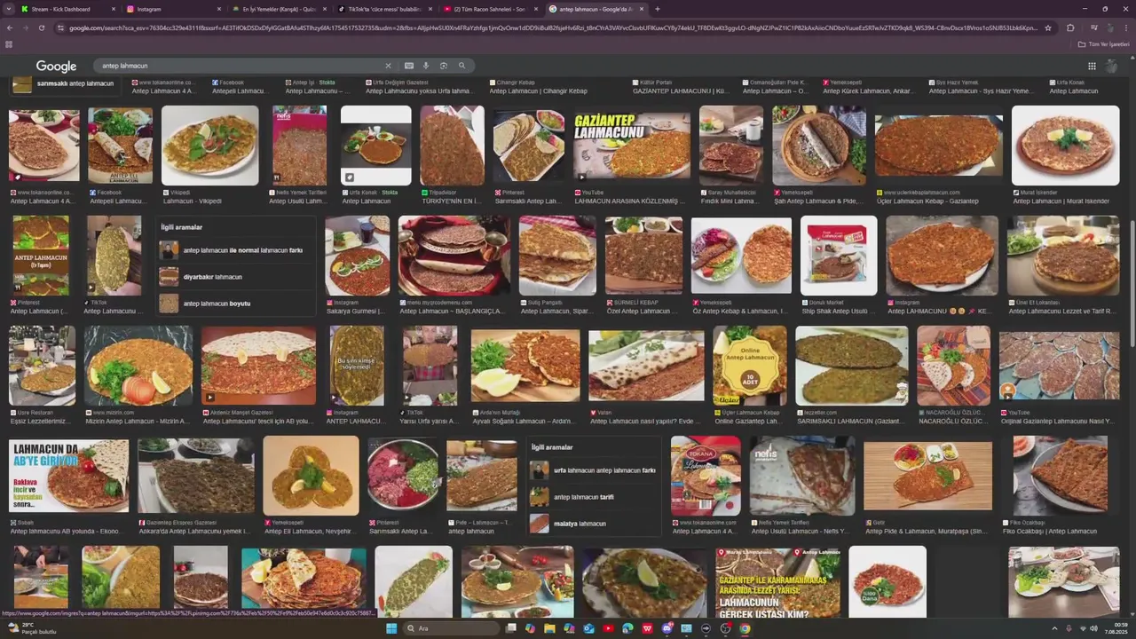The width and height of the screenshot is (1136, 639).
Task: Open Task View on the taskbar
Action: coord(510,628)
